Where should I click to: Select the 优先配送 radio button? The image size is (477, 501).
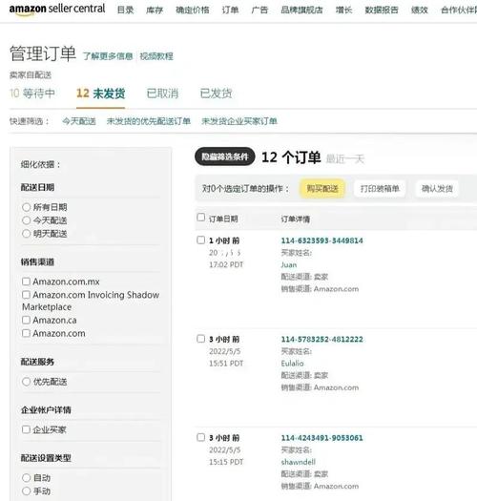pos(26,382)
